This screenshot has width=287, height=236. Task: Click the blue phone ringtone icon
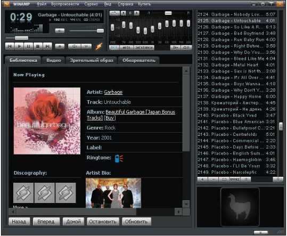pyautogui.click(x=119, y=158)
